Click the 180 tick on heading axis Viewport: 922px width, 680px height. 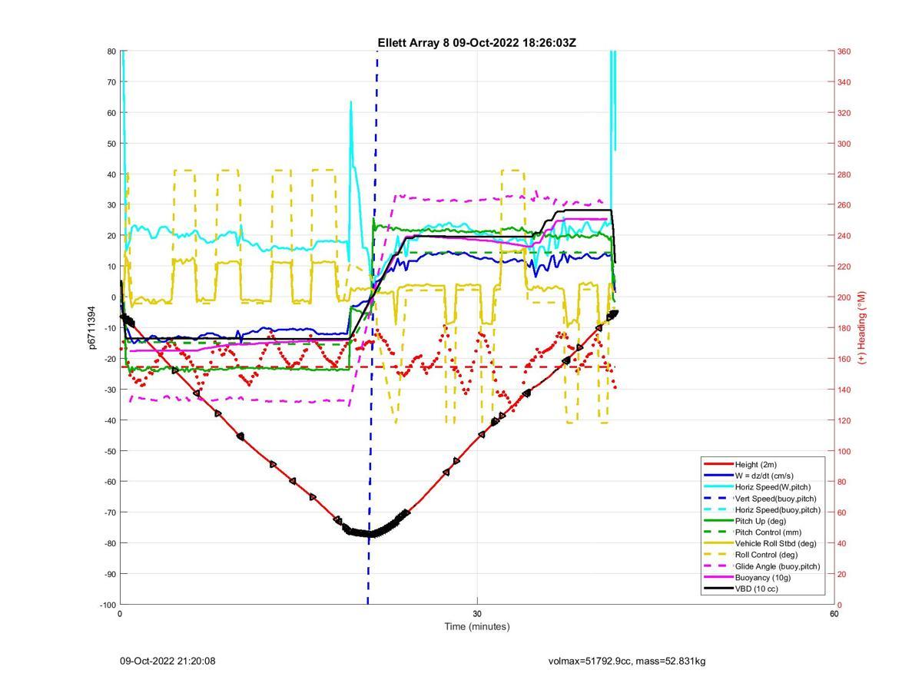844,328
